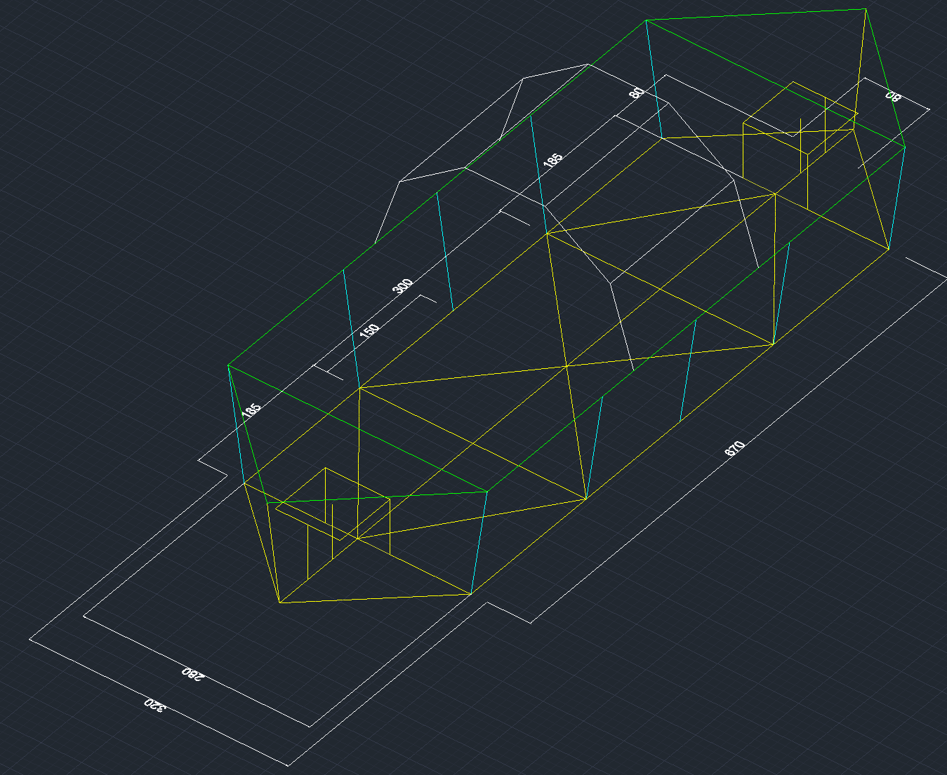
Task: Pick the bottom corner of the 320 dimension line
Action: pos(288,765)
